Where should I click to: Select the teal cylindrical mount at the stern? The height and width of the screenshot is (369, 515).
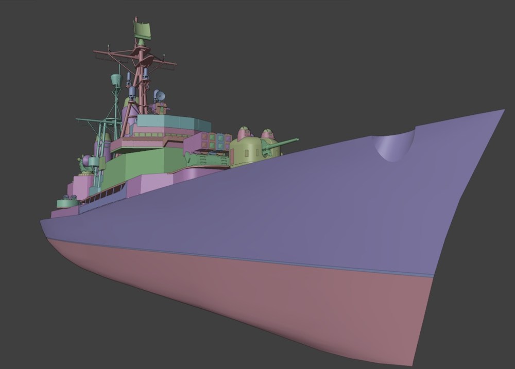pos(67,203)
